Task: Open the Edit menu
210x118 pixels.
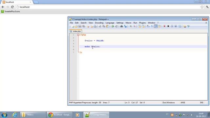Action: (77, 23)
